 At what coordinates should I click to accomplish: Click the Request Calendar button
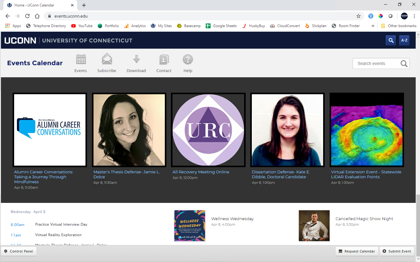[x=357, y=251]
